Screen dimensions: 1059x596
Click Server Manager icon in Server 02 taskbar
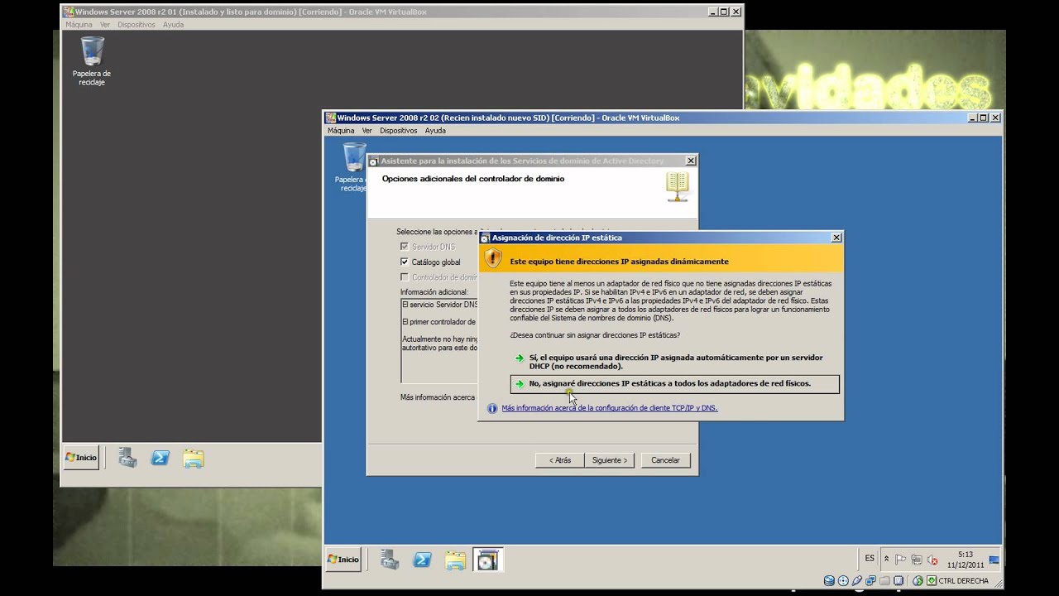click(x=390, y=560)
